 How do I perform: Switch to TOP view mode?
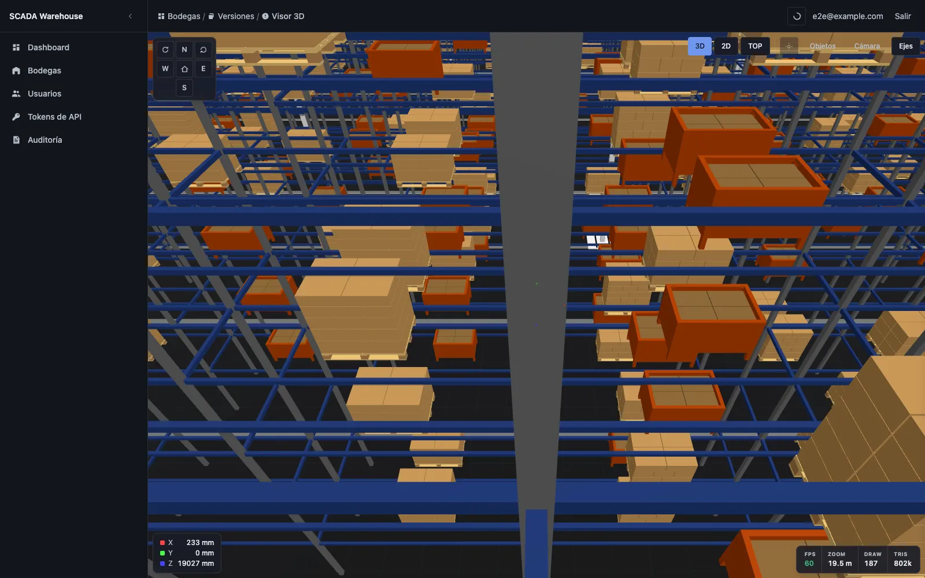[755, 46]
